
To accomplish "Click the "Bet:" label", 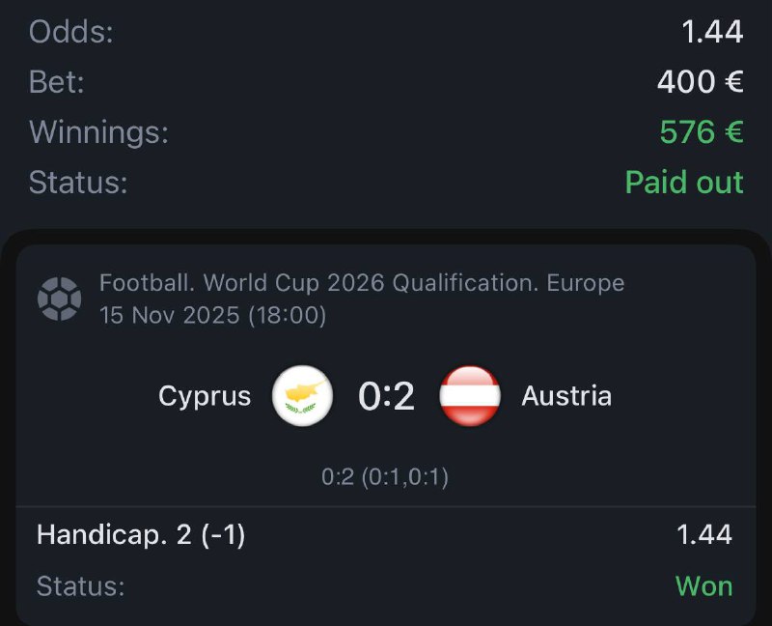I will pos(57,81).
